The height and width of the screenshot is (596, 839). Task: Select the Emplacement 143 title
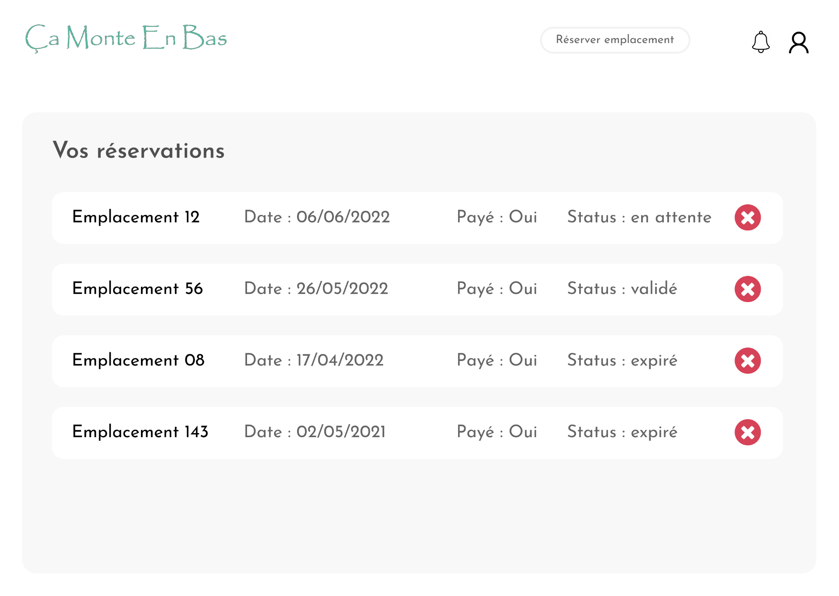[140, 432]
